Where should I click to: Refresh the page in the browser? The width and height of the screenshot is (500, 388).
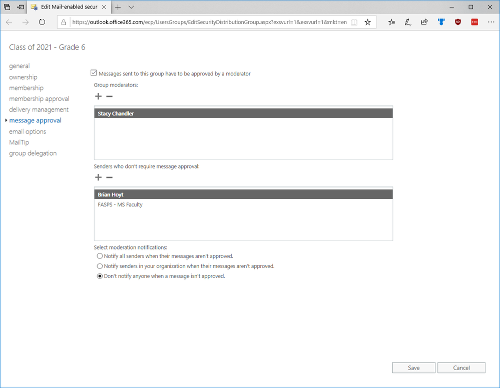click(x=42, y=22)
